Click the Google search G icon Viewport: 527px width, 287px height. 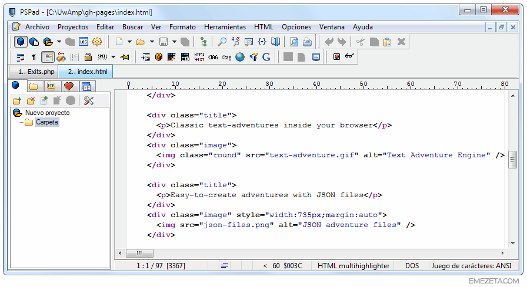click(x=266, y=57)
